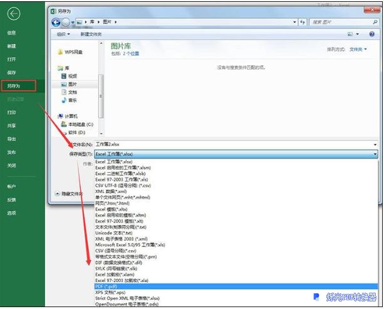Open the 文件名 dropdown arrow

click(x=375, y=145)
